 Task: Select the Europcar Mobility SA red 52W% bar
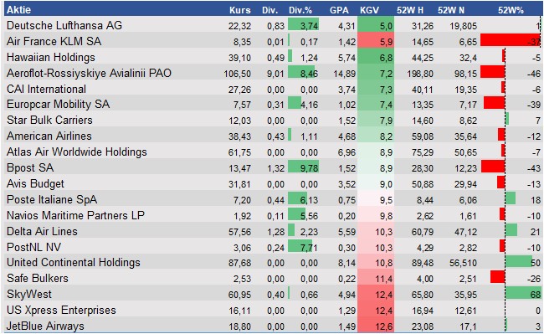(x=494, y=103)
